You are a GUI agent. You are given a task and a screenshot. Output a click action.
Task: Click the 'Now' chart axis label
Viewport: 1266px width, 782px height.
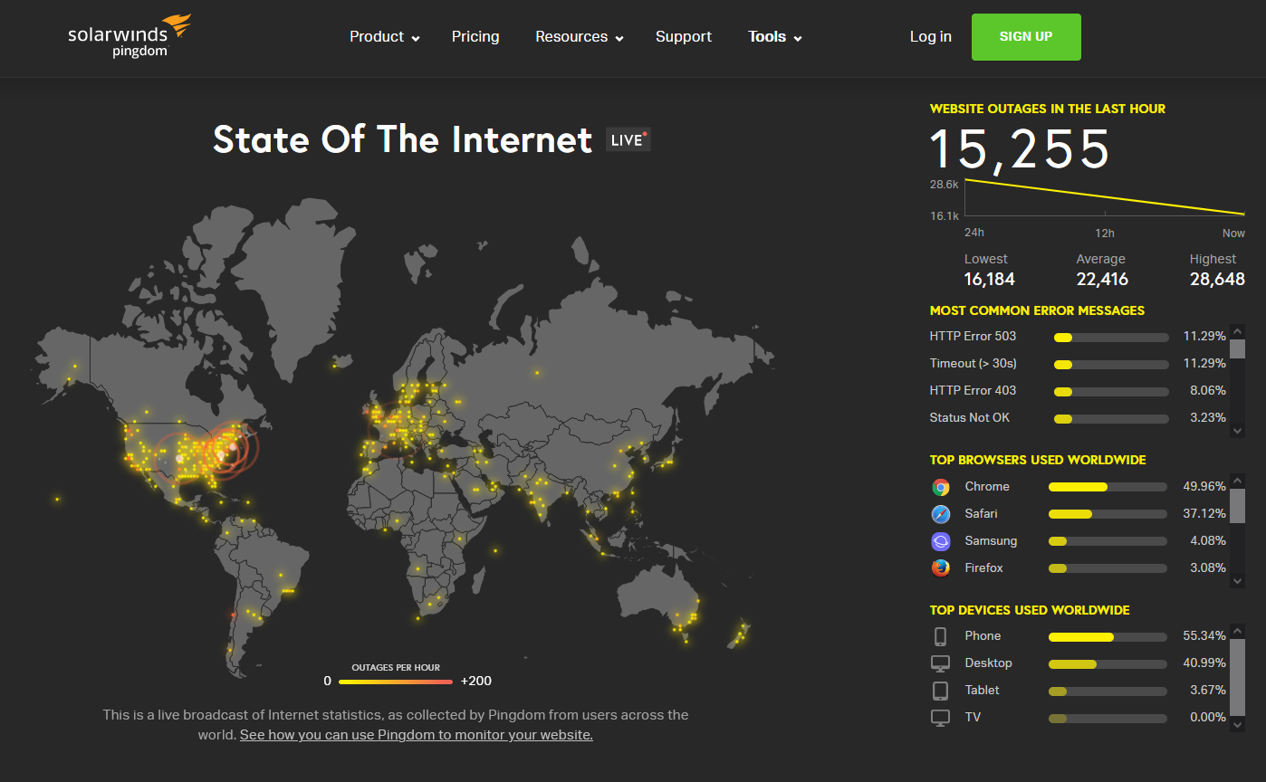click(x=1233, y=234)
